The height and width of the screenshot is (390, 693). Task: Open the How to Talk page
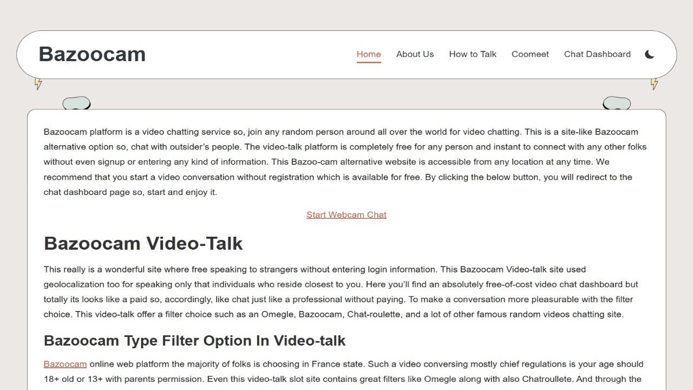coord(473,54)
